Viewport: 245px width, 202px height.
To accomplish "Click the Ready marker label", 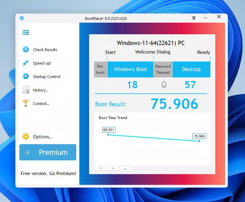I will (x=204, y=52).
